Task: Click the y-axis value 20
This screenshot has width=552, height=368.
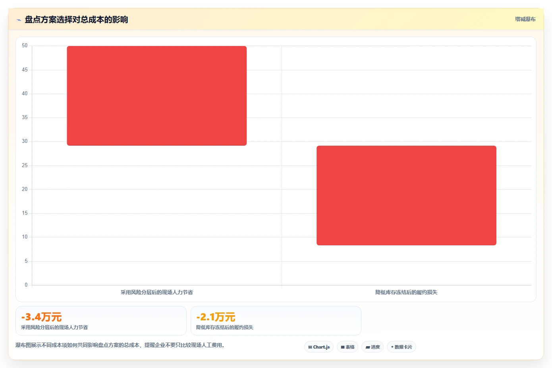Action: 25,189
